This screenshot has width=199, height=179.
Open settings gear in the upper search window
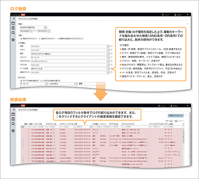pyautogui.click(x=13, y=40)
